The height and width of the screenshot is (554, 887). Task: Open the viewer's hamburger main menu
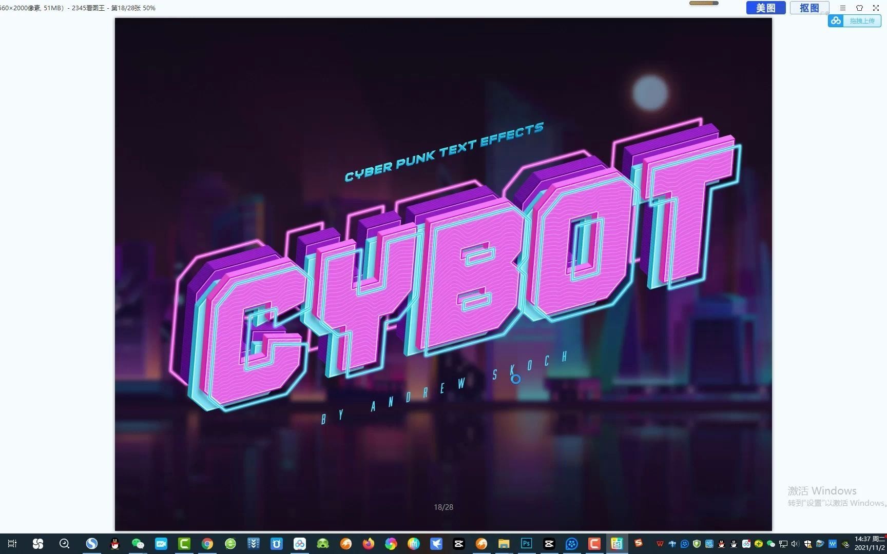click(842, 8)
